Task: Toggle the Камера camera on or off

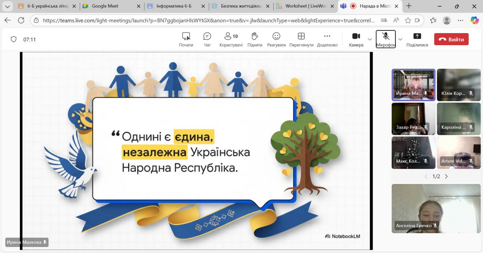Action: tap(356, 39)
